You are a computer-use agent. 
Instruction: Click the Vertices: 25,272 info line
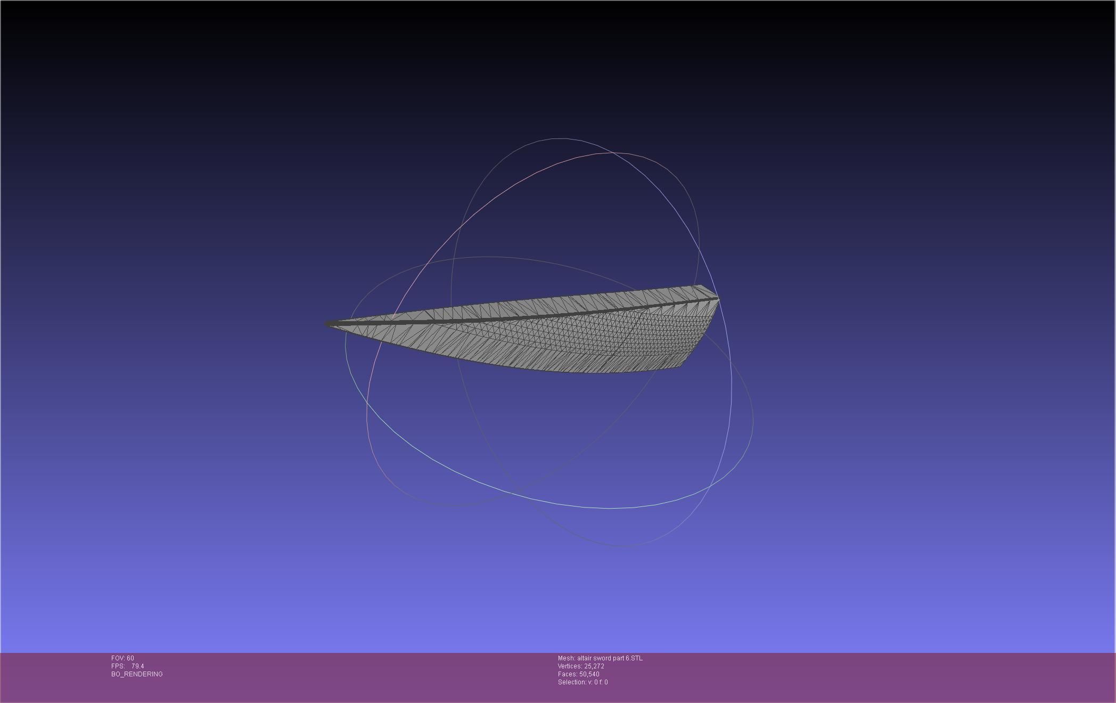581,666
